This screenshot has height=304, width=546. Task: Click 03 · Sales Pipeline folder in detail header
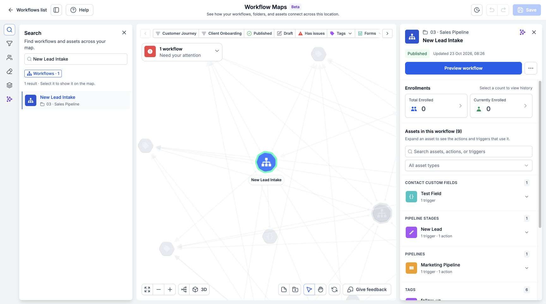pos(446,32)
